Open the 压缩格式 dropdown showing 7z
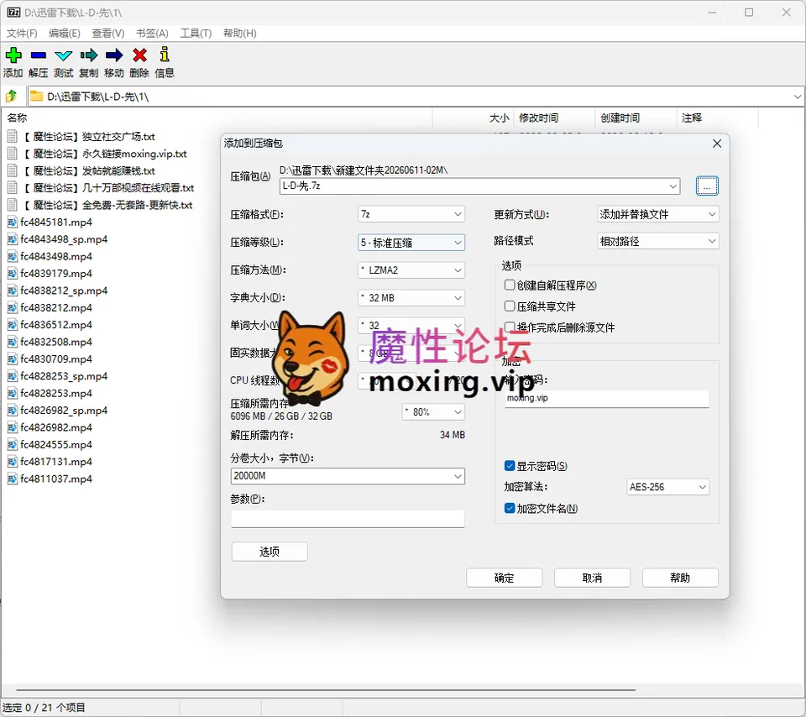Viewport: 806px width, 717px height. point(411,214)
